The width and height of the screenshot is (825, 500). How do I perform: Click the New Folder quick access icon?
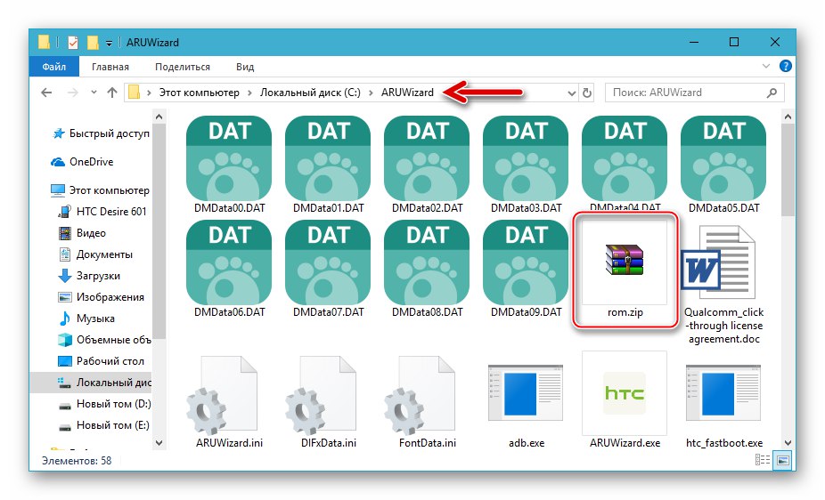(93, 42)
